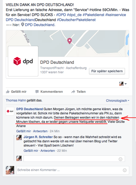Focus the reply input field
The image size is (136, 185).
pyautogui.click(x=74, y=159)
